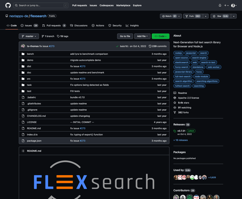The image size is (242, 199).
Task: Expand the Fork options dropdown arrow
Action: tap(206, 16)
